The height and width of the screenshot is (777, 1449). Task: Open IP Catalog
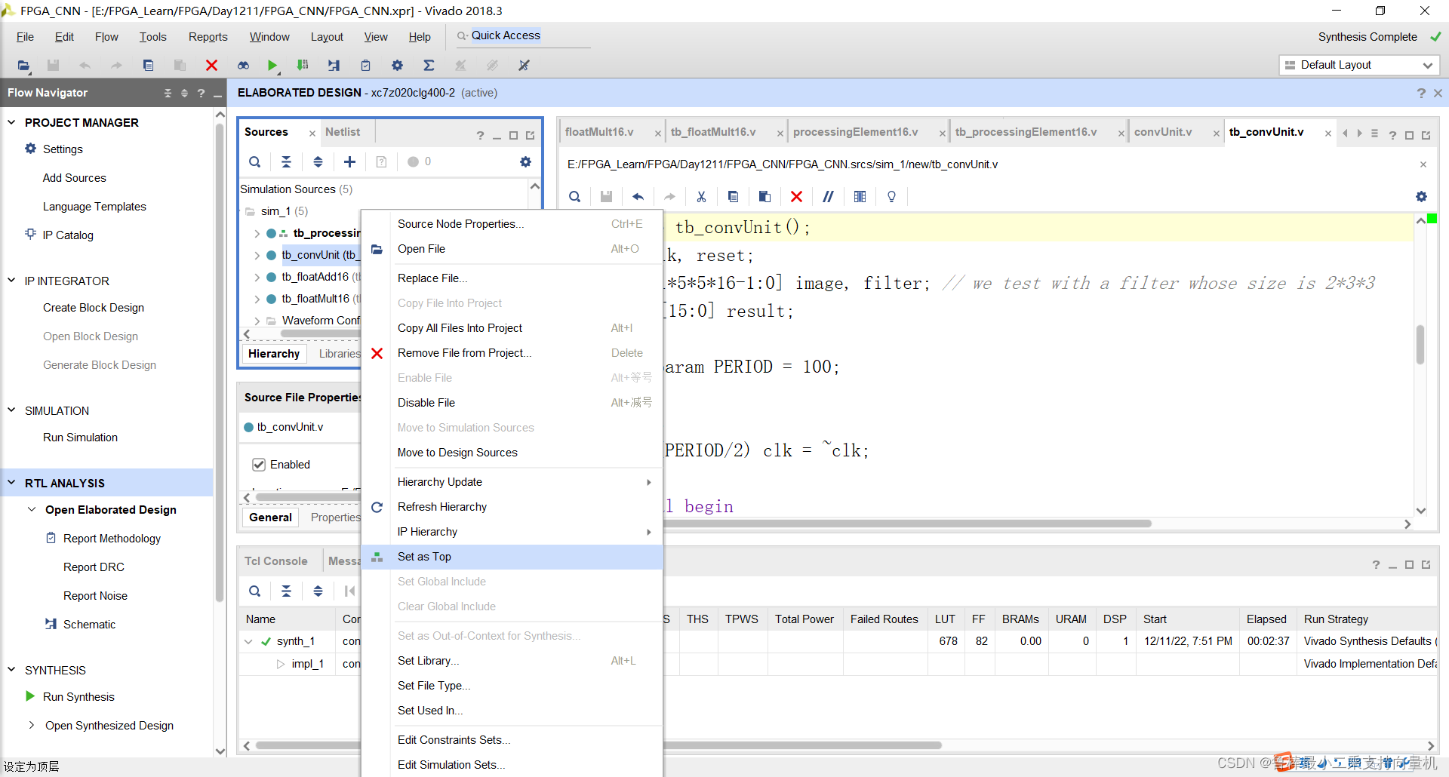pos(68,235)
